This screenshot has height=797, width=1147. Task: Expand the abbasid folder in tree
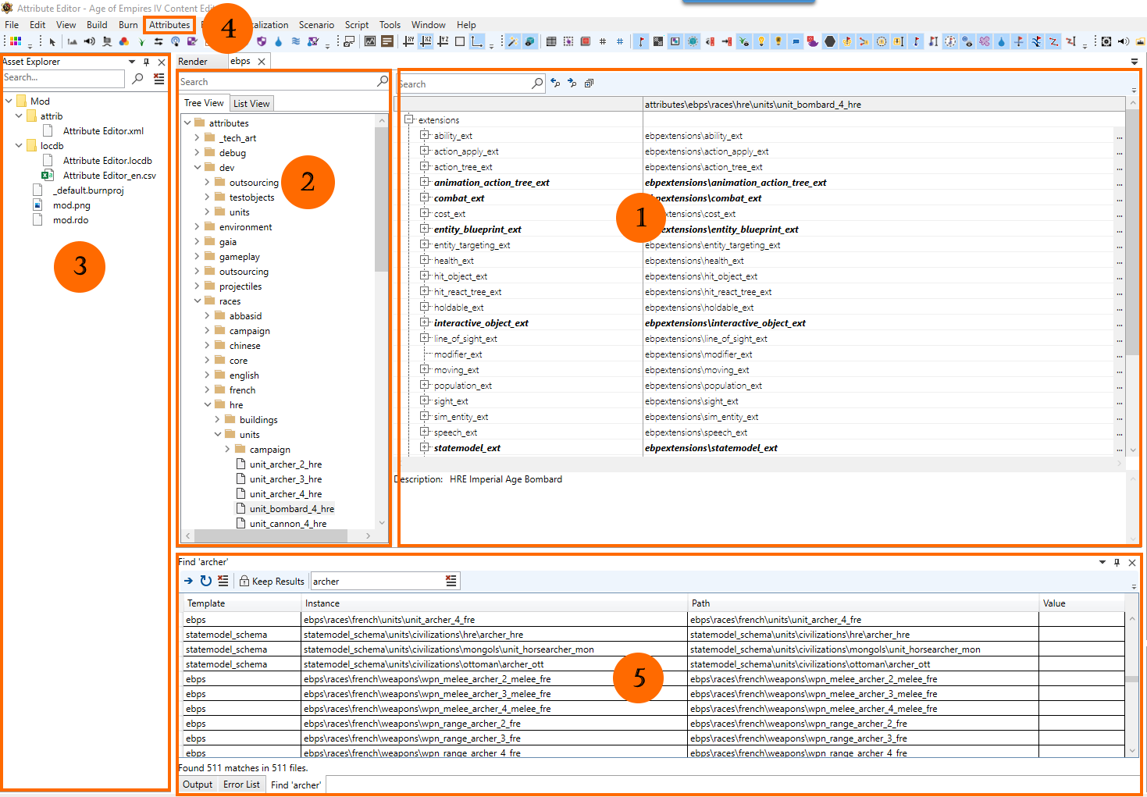208,316
